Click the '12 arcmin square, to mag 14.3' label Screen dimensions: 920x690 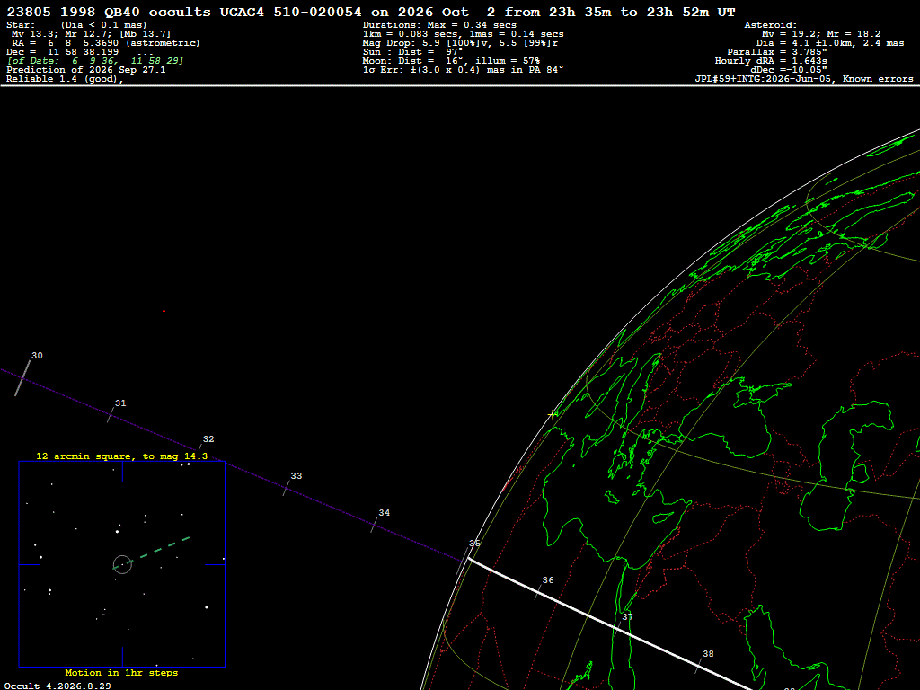pyautogui.click(x=122, y=456)
